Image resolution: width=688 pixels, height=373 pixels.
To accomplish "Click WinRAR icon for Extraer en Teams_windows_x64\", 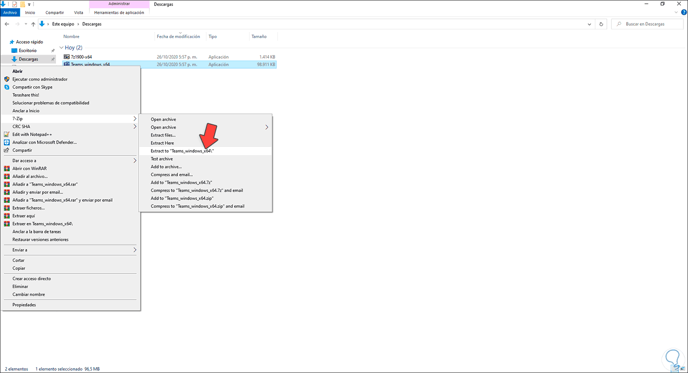I will point(7,224).
